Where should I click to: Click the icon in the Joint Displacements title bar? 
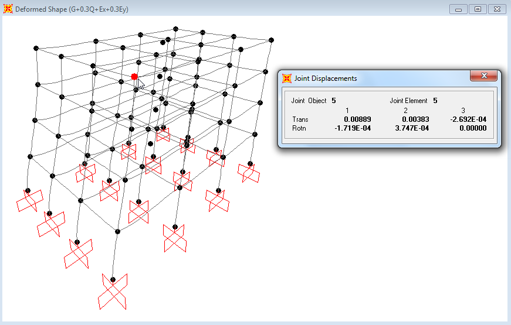pyautogui.click(x=287, y=78)
